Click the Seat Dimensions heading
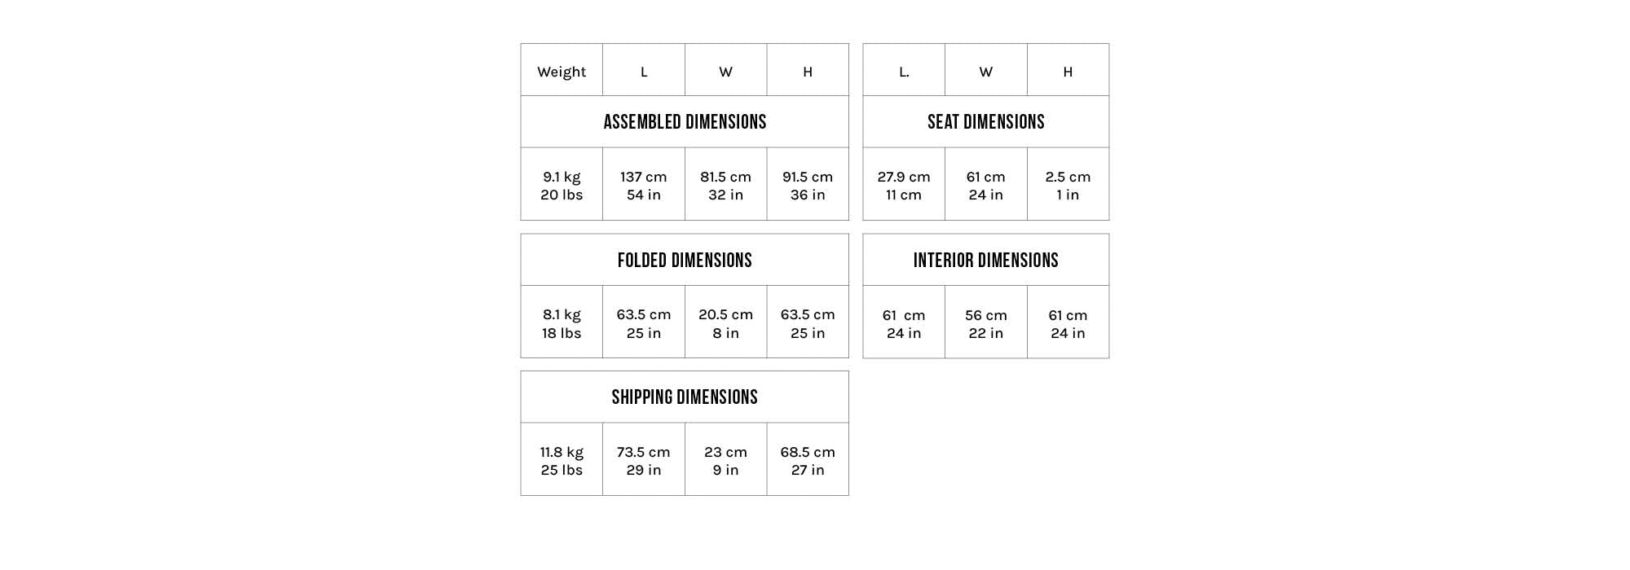Viewport: 1630px width, 570px height. pos(985,122)
